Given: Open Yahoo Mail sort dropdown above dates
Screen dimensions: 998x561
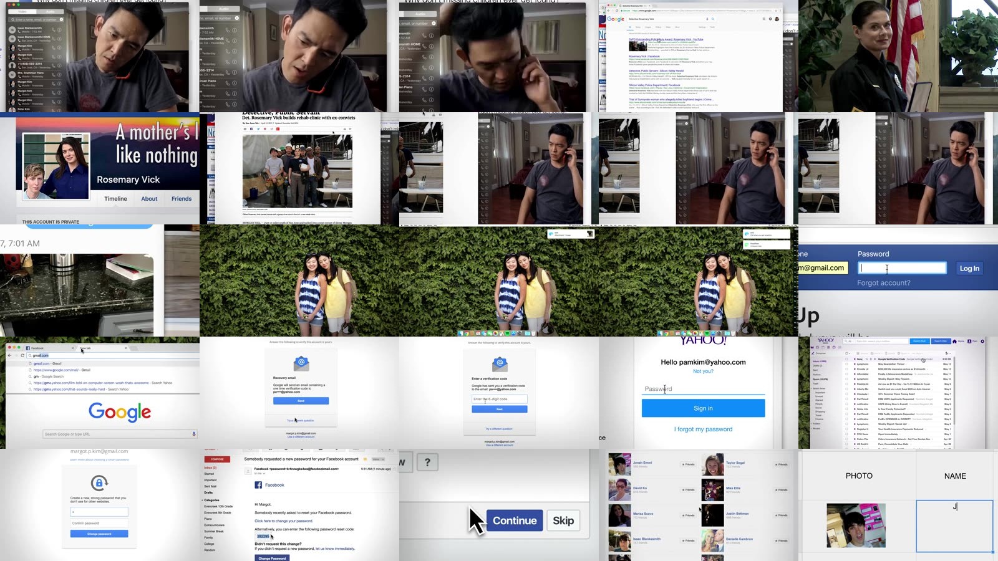Looking at the screenshot, I should pyautogui.click(x=948, y=353).
